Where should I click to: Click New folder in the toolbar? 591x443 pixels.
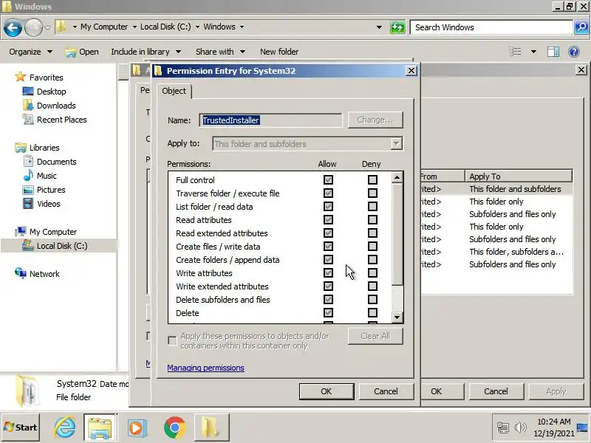coord(279,52)
